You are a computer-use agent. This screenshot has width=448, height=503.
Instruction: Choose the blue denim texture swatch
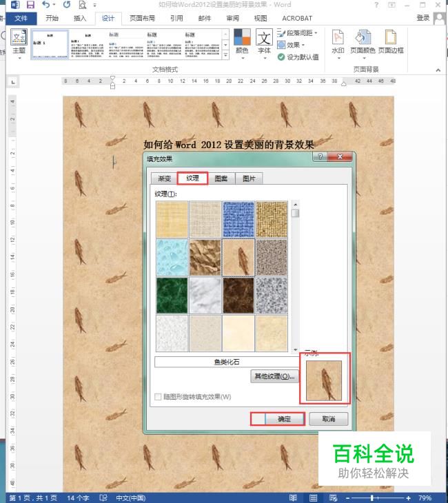238,219
